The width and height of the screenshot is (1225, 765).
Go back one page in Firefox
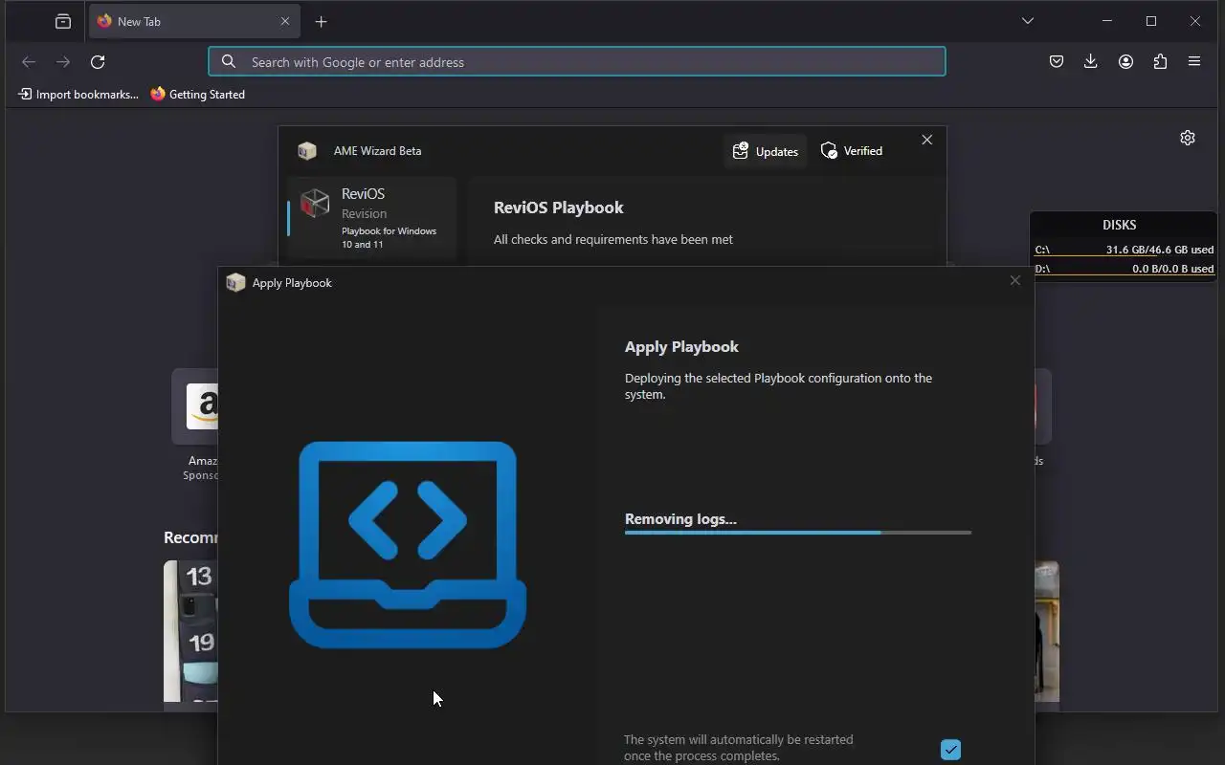[29, 61]
